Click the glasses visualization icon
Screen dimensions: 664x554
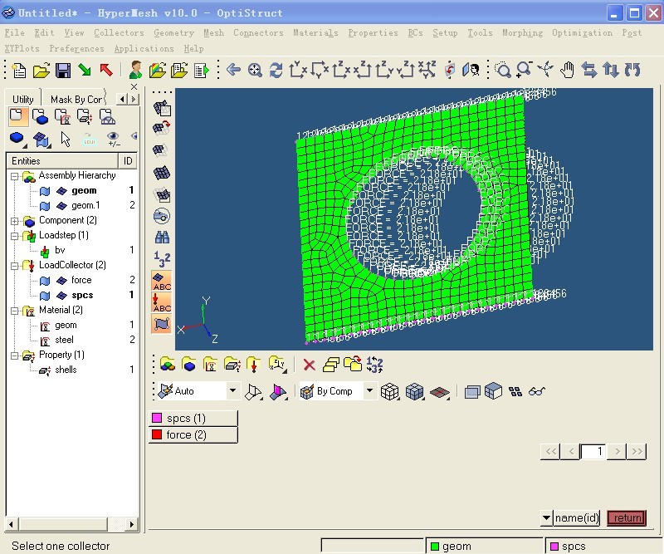pos(536,391)
